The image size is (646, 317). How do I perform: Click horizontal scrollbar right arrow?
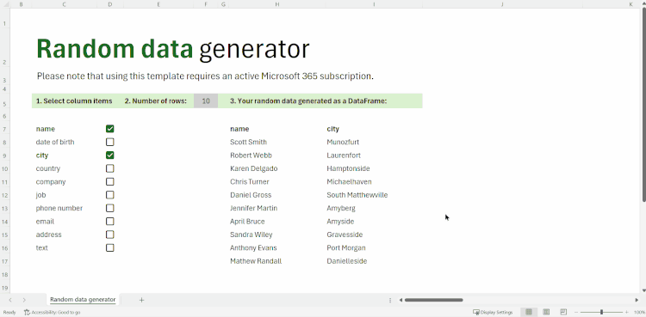tap(637, 300)
